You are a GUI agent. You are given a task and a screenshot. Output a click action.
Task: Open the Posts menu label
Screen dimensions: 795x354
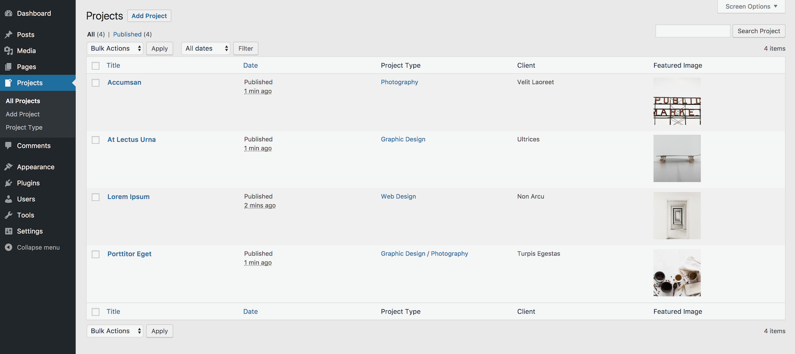click(x=26, y=35)
